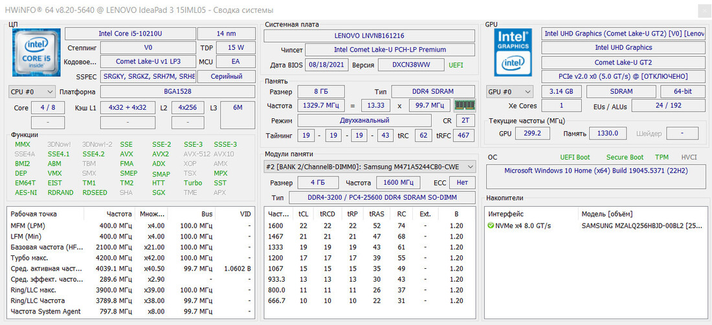Click the SGX feature label
Screen dimensions: 712x325
(159, 193)
